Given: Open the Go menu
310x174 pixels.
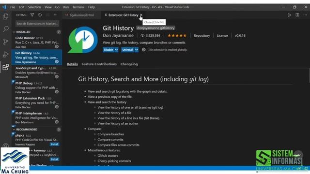Looking at the screenshot, I should pyautogui.click(x=57, y=7).
